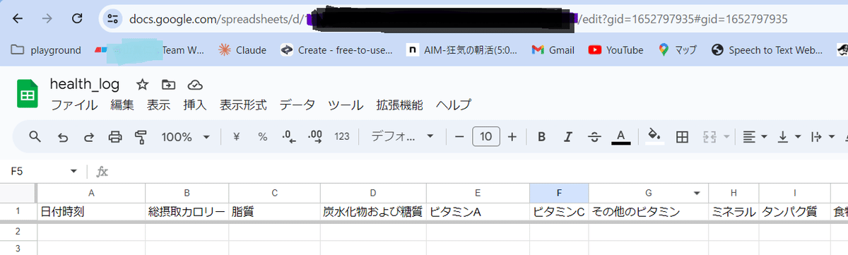Open text wrapping dropdown
The width and height of the screenshot is (848, 255).
[x=823, y=137]
